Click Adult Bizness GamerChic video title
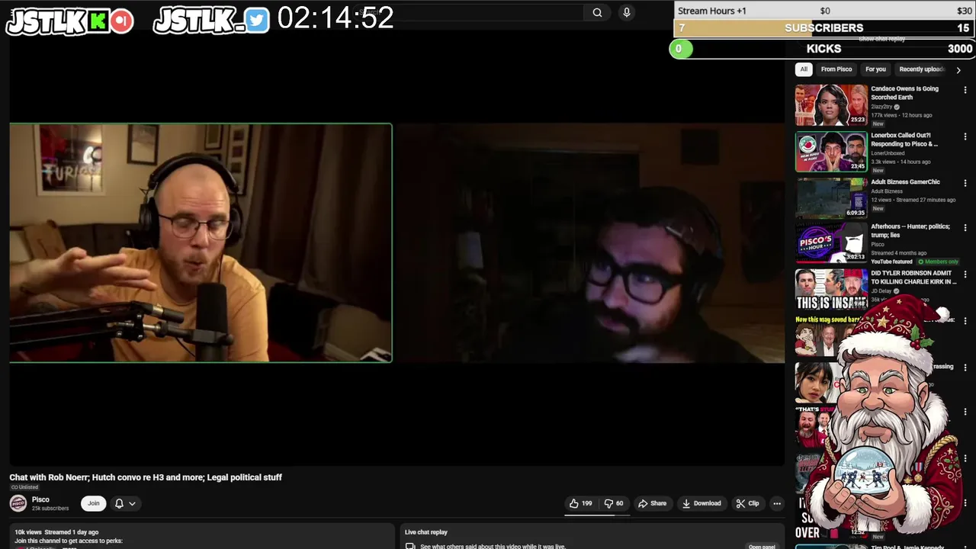This screenshot has height=549, width=976. (905, 182)
